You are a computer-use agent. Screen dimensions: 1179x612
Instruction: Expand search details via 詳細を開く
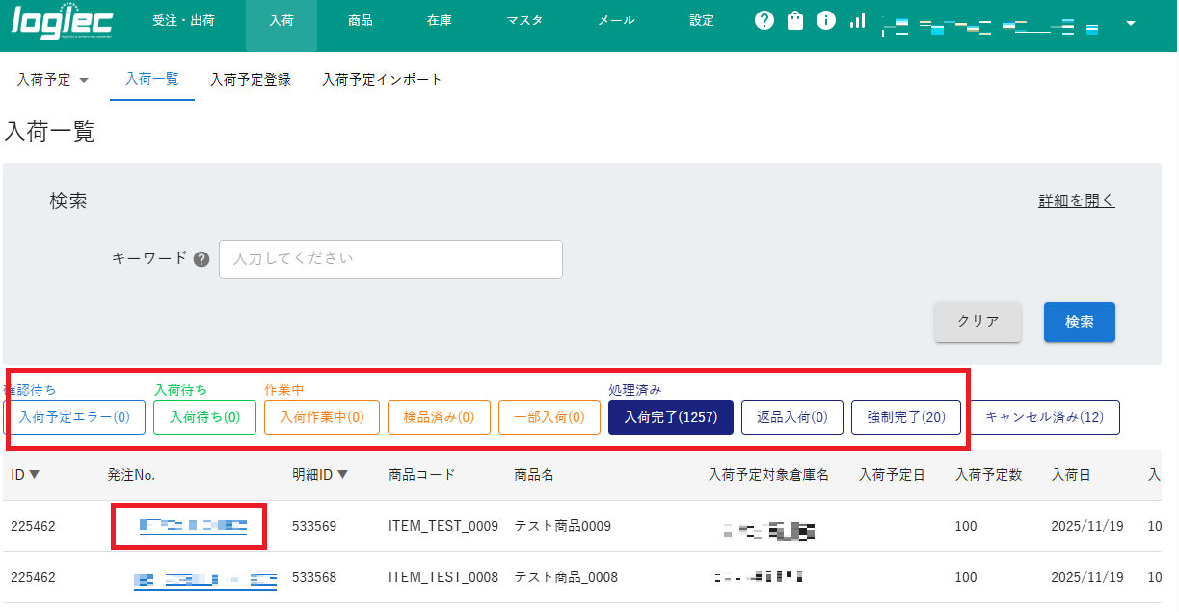1075,200
